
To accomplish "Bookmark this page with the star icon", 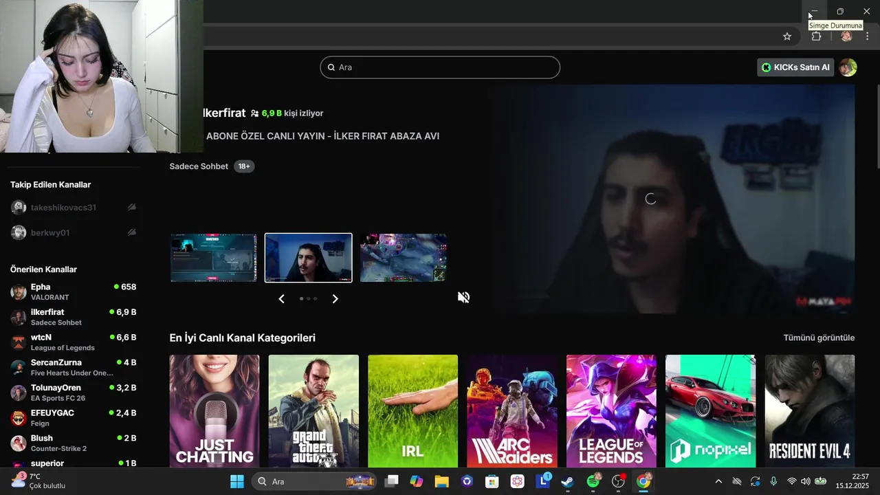I will [787, 36].
